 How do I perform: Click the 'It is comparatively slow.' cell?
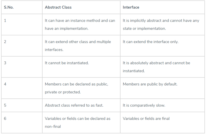(144, 105)
